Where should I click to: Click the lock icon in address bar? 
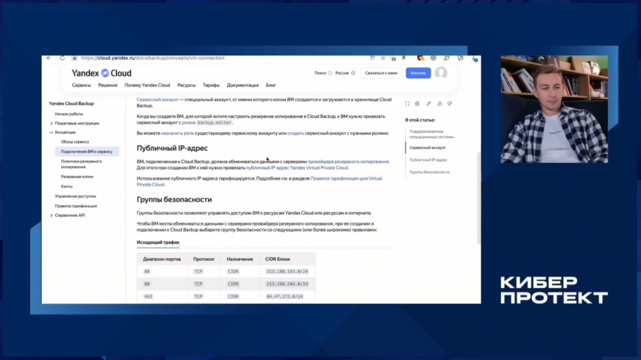(x=74, y=58)
